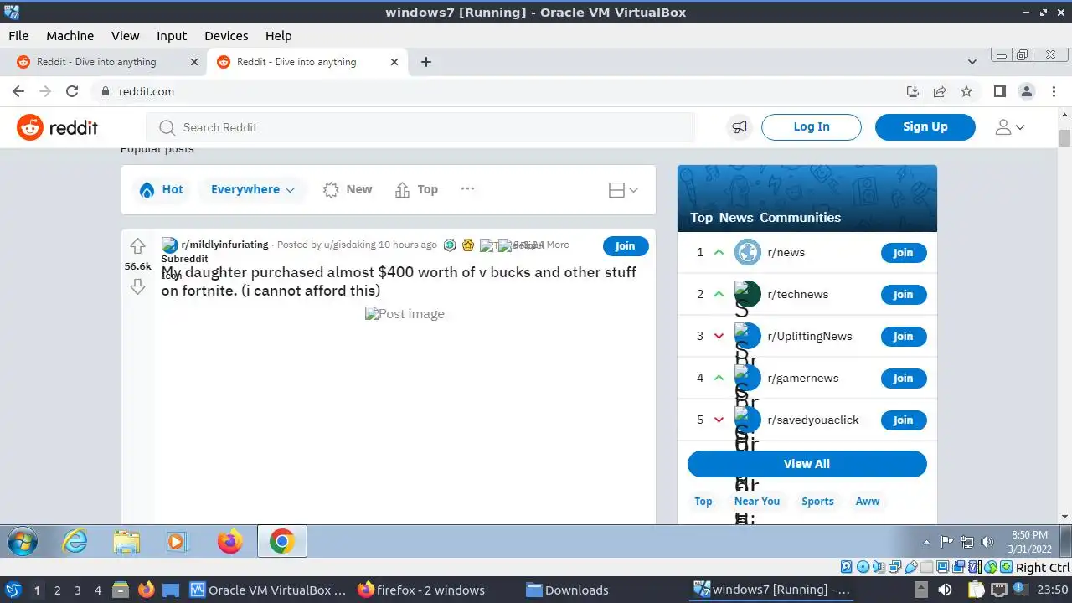
Task: Sort posts by Hot
Action: 162,189
